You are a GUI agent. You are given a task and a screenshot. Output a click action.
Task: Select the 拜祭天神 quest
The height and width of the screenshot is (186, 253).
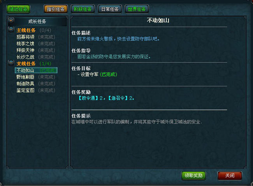point(36,50)
